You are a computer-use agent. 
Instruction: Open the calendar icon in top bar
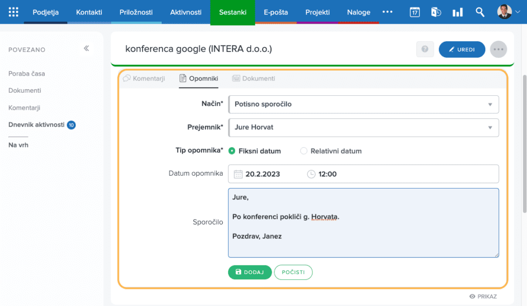coord(415,12)
